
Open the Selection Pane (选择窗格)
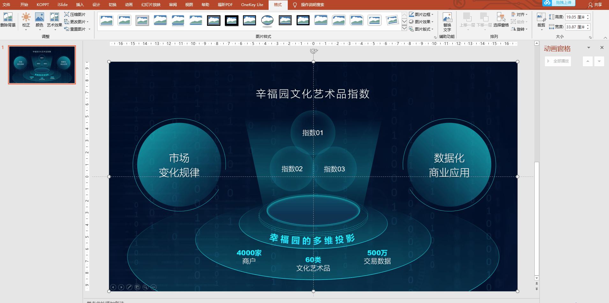[501, 20]
